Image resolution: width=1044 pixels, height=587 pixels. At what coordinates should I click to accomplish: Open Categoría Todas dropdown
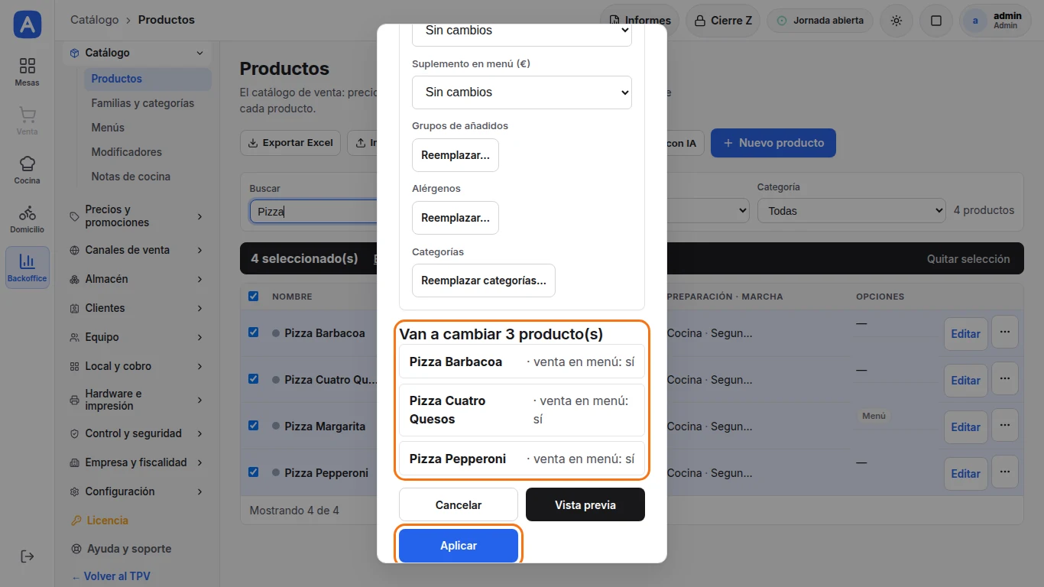coord(851,210)
